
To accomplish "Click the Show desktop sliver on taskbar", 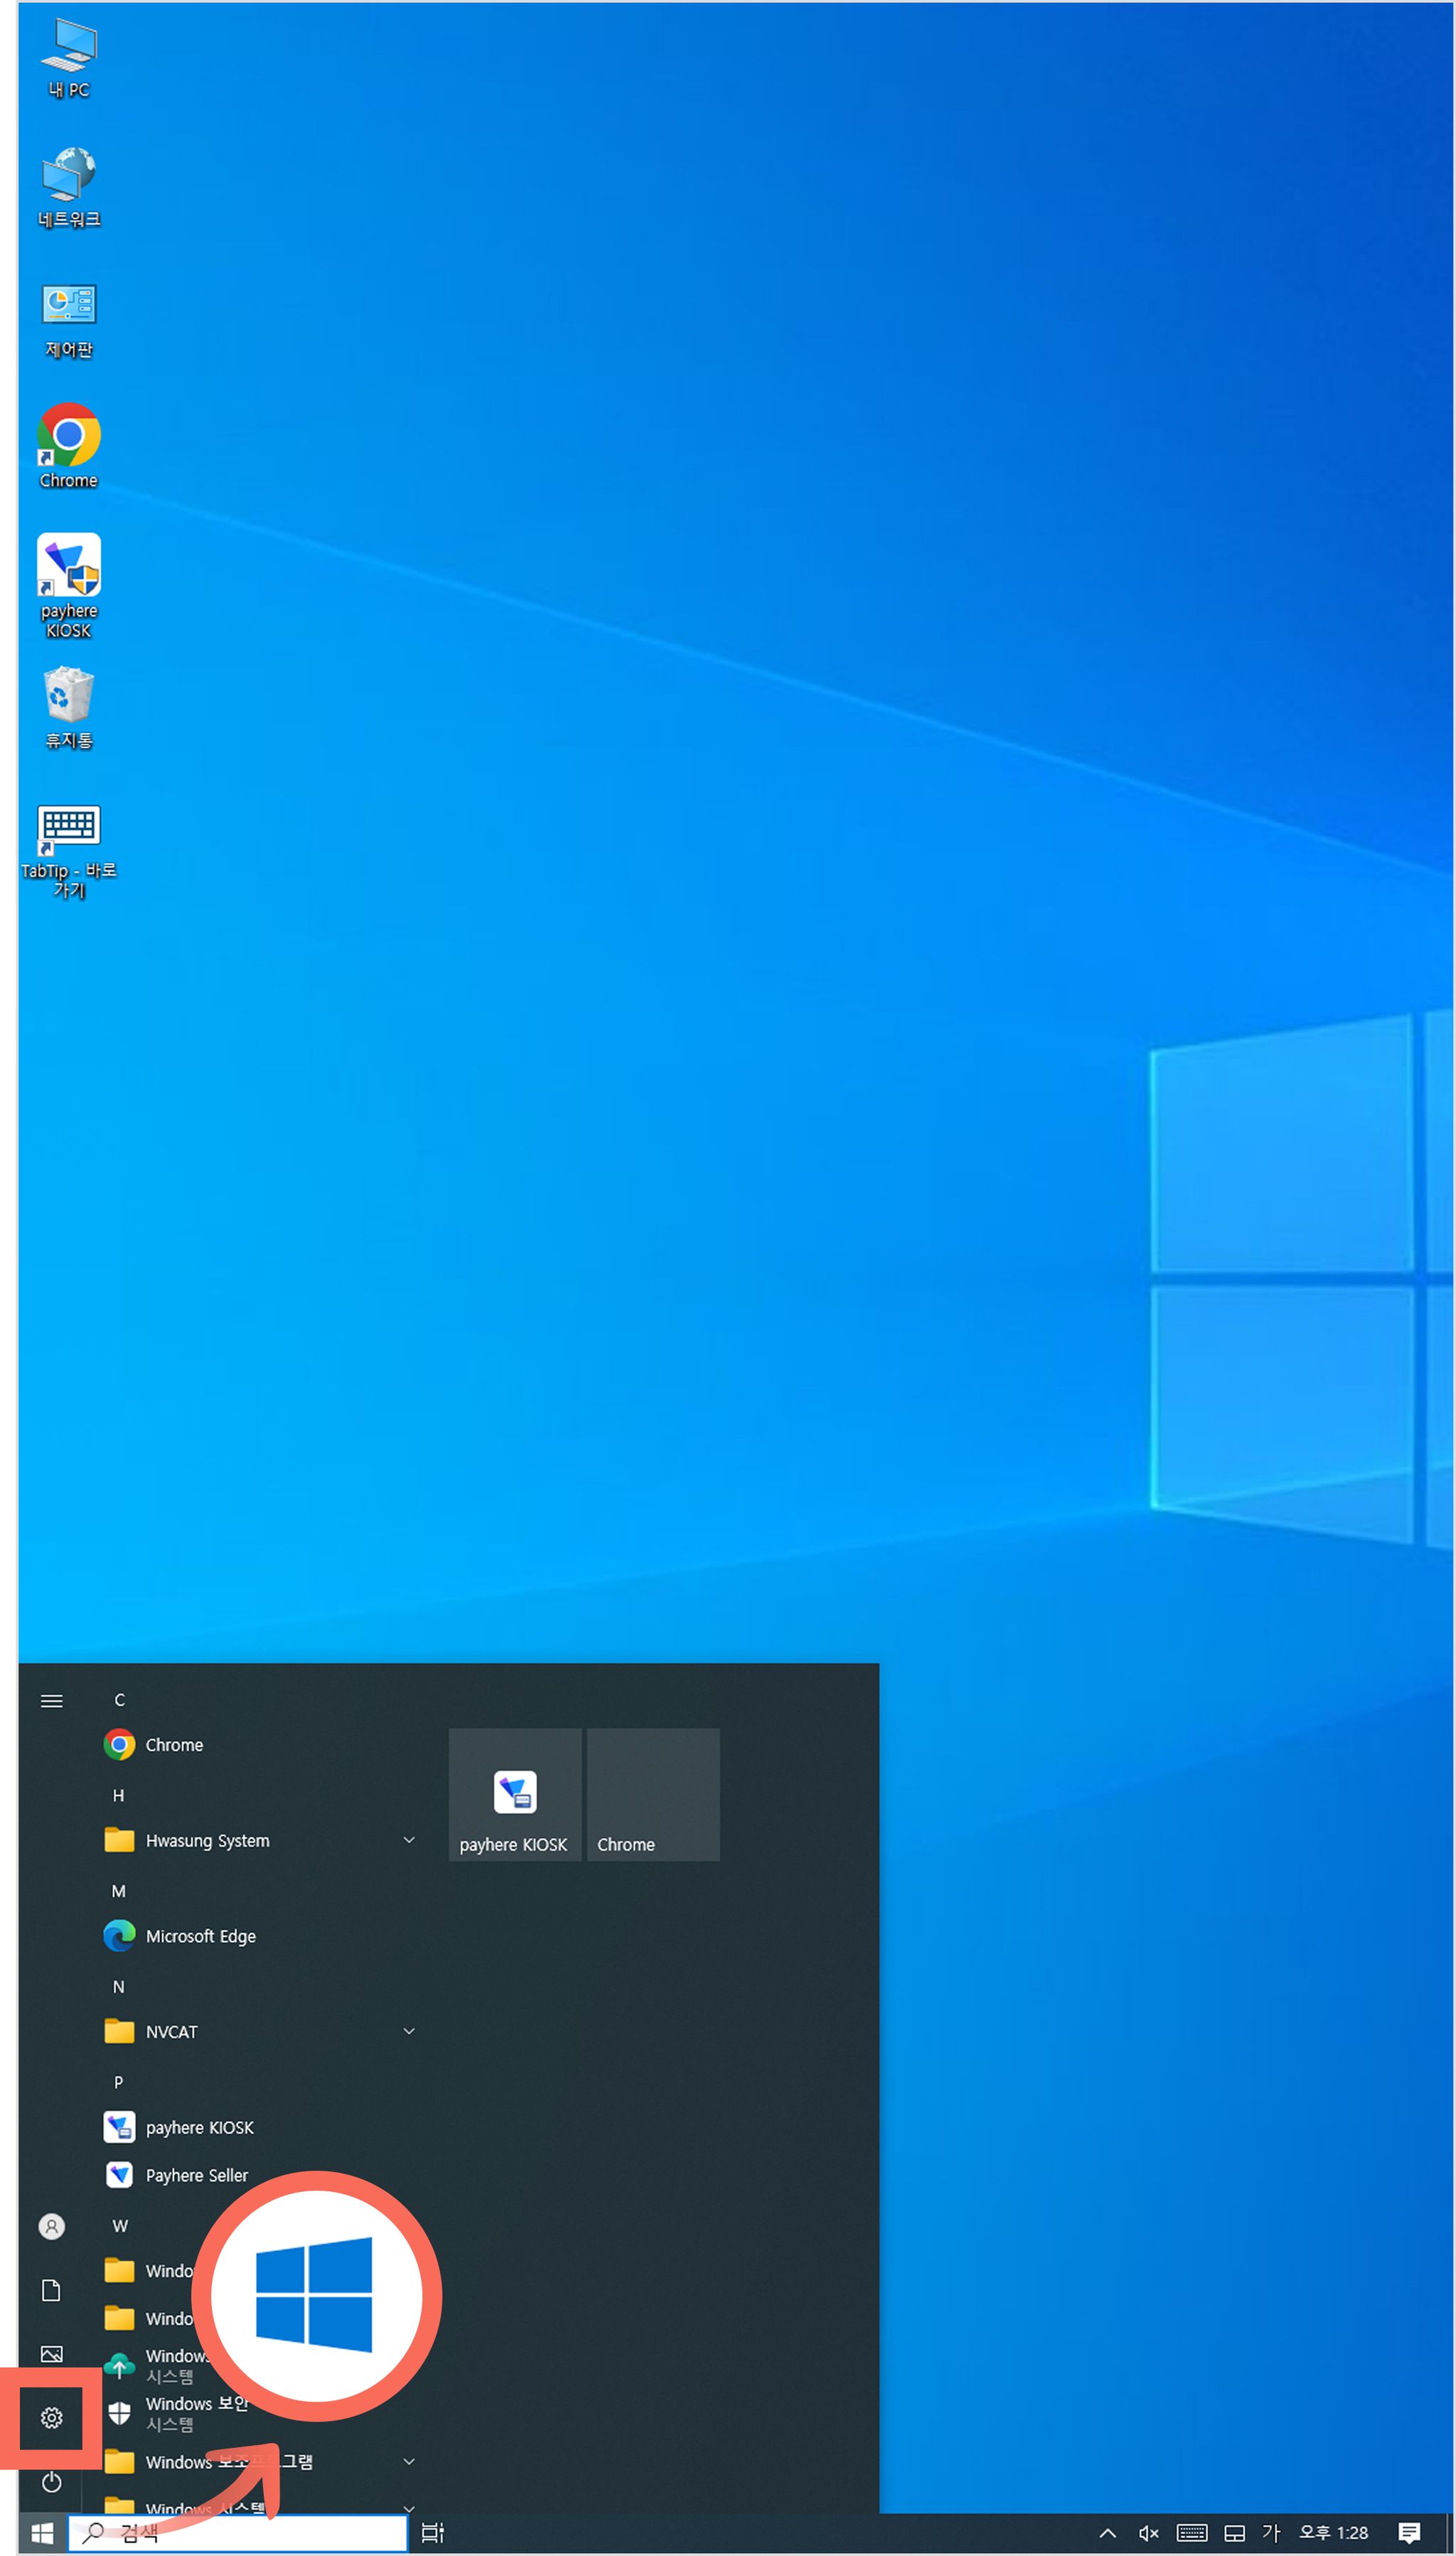I will (1450, 2532).
